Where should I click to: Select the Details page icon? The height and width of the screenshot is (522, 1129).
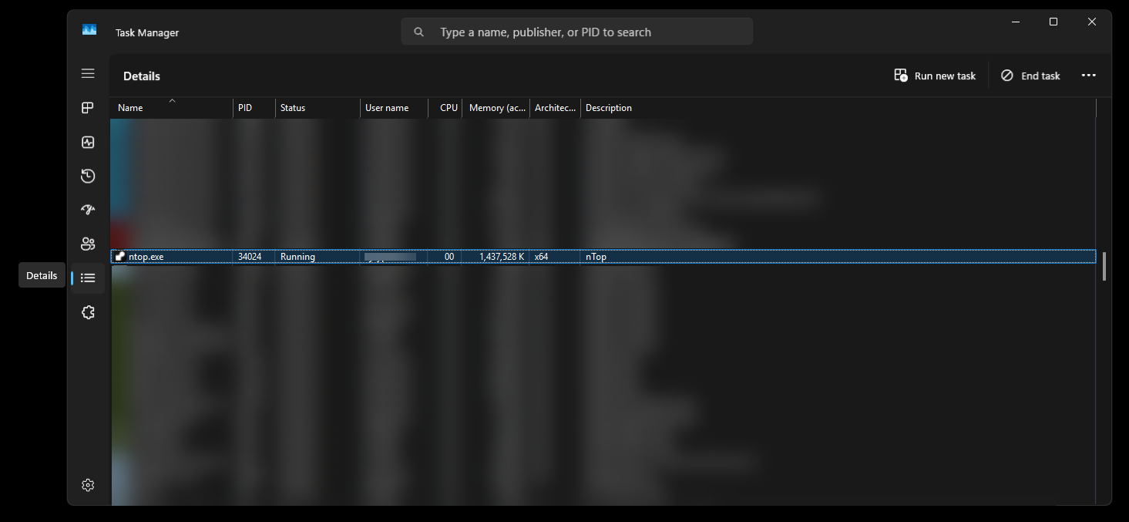point(88,278)
